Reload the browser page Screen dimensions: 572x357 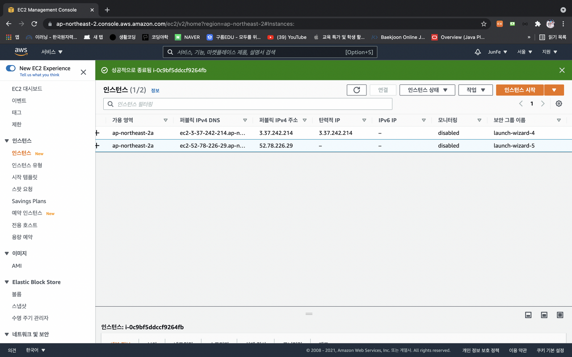[x=34, y=24]
